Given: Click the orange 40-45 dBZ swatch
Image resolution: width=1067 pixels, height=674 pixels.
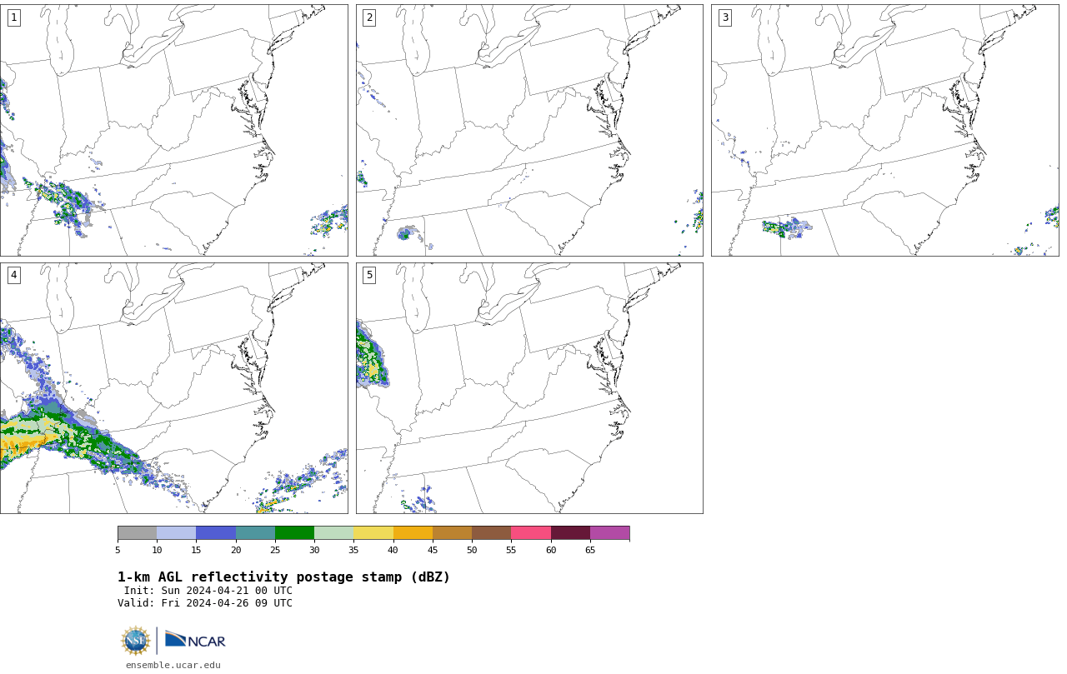Looking at the screenshot, I should (413, 533).
